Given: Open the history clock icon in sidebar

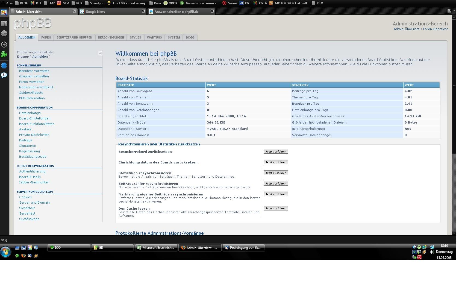Looking at the screenshot, I should 4,34.
